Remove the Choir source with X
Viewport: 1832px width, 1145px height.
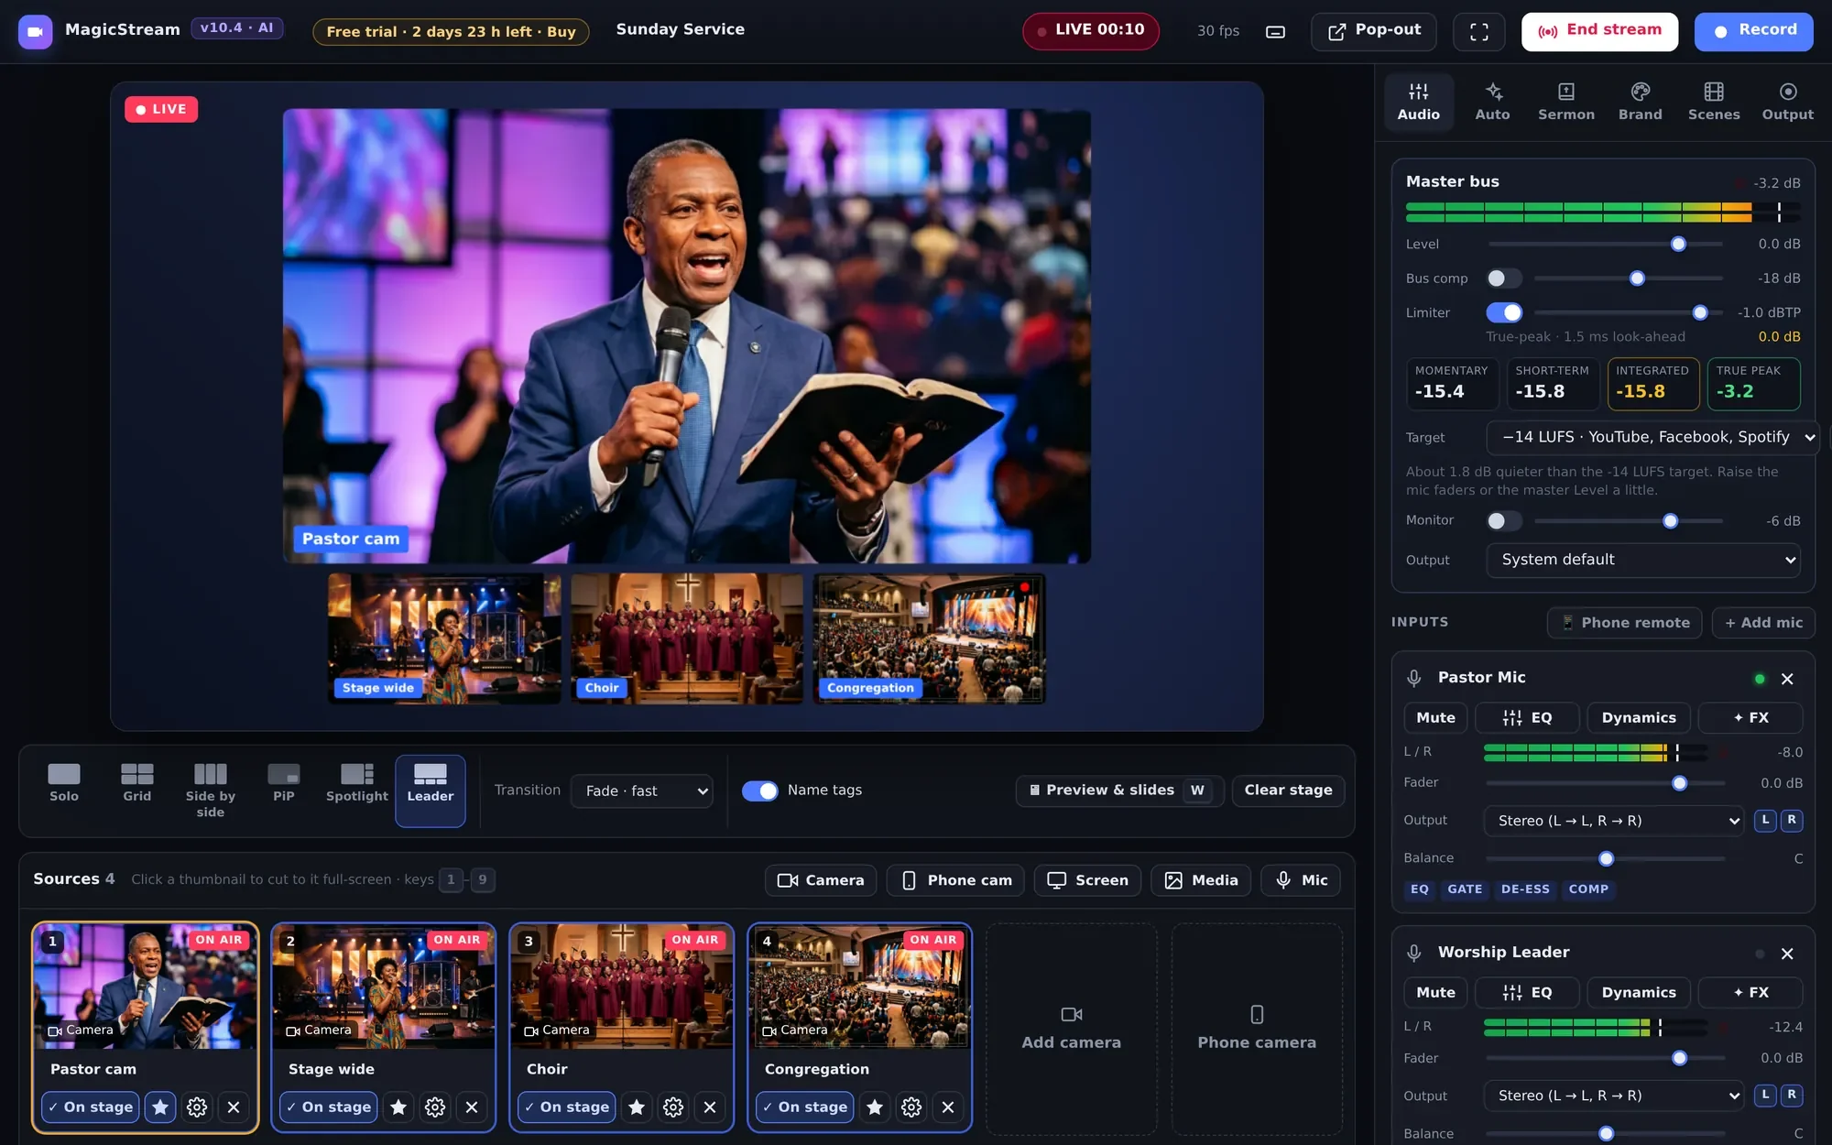(710, 1107)
